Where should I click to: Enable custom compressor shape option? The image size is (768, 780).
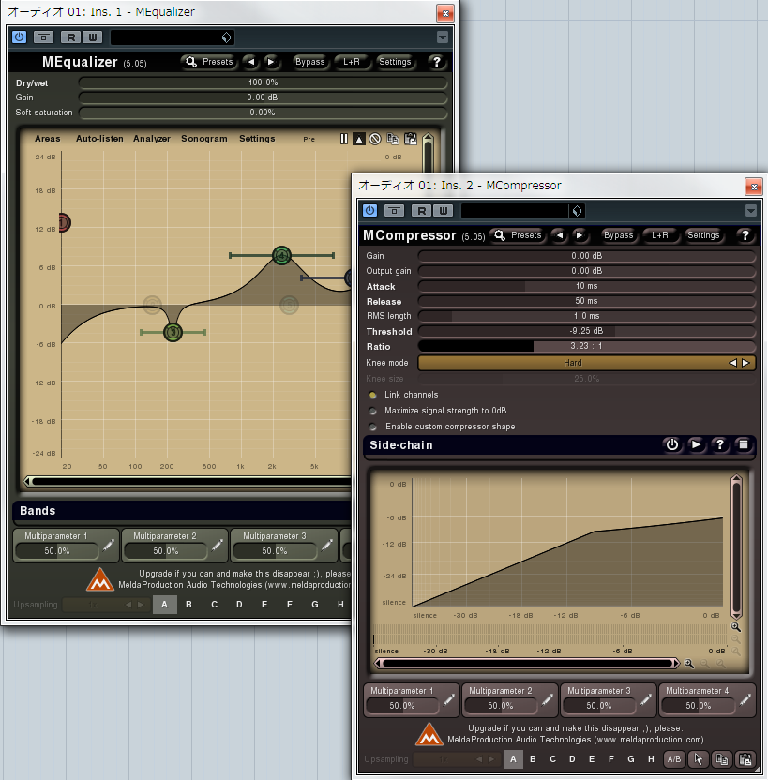pyautogui.click(x=372, y=427)
